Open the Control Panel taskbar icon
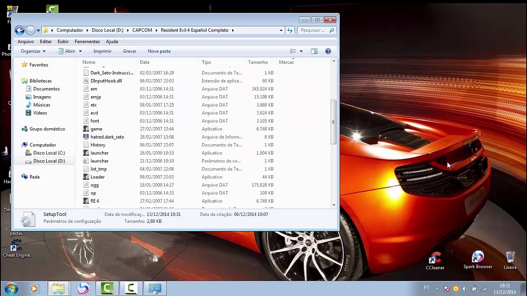Screen dimensions: 527x296 tap(155, 289)
